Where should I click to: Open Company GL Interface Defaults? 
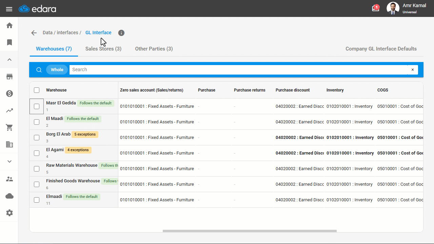(381, 49)
